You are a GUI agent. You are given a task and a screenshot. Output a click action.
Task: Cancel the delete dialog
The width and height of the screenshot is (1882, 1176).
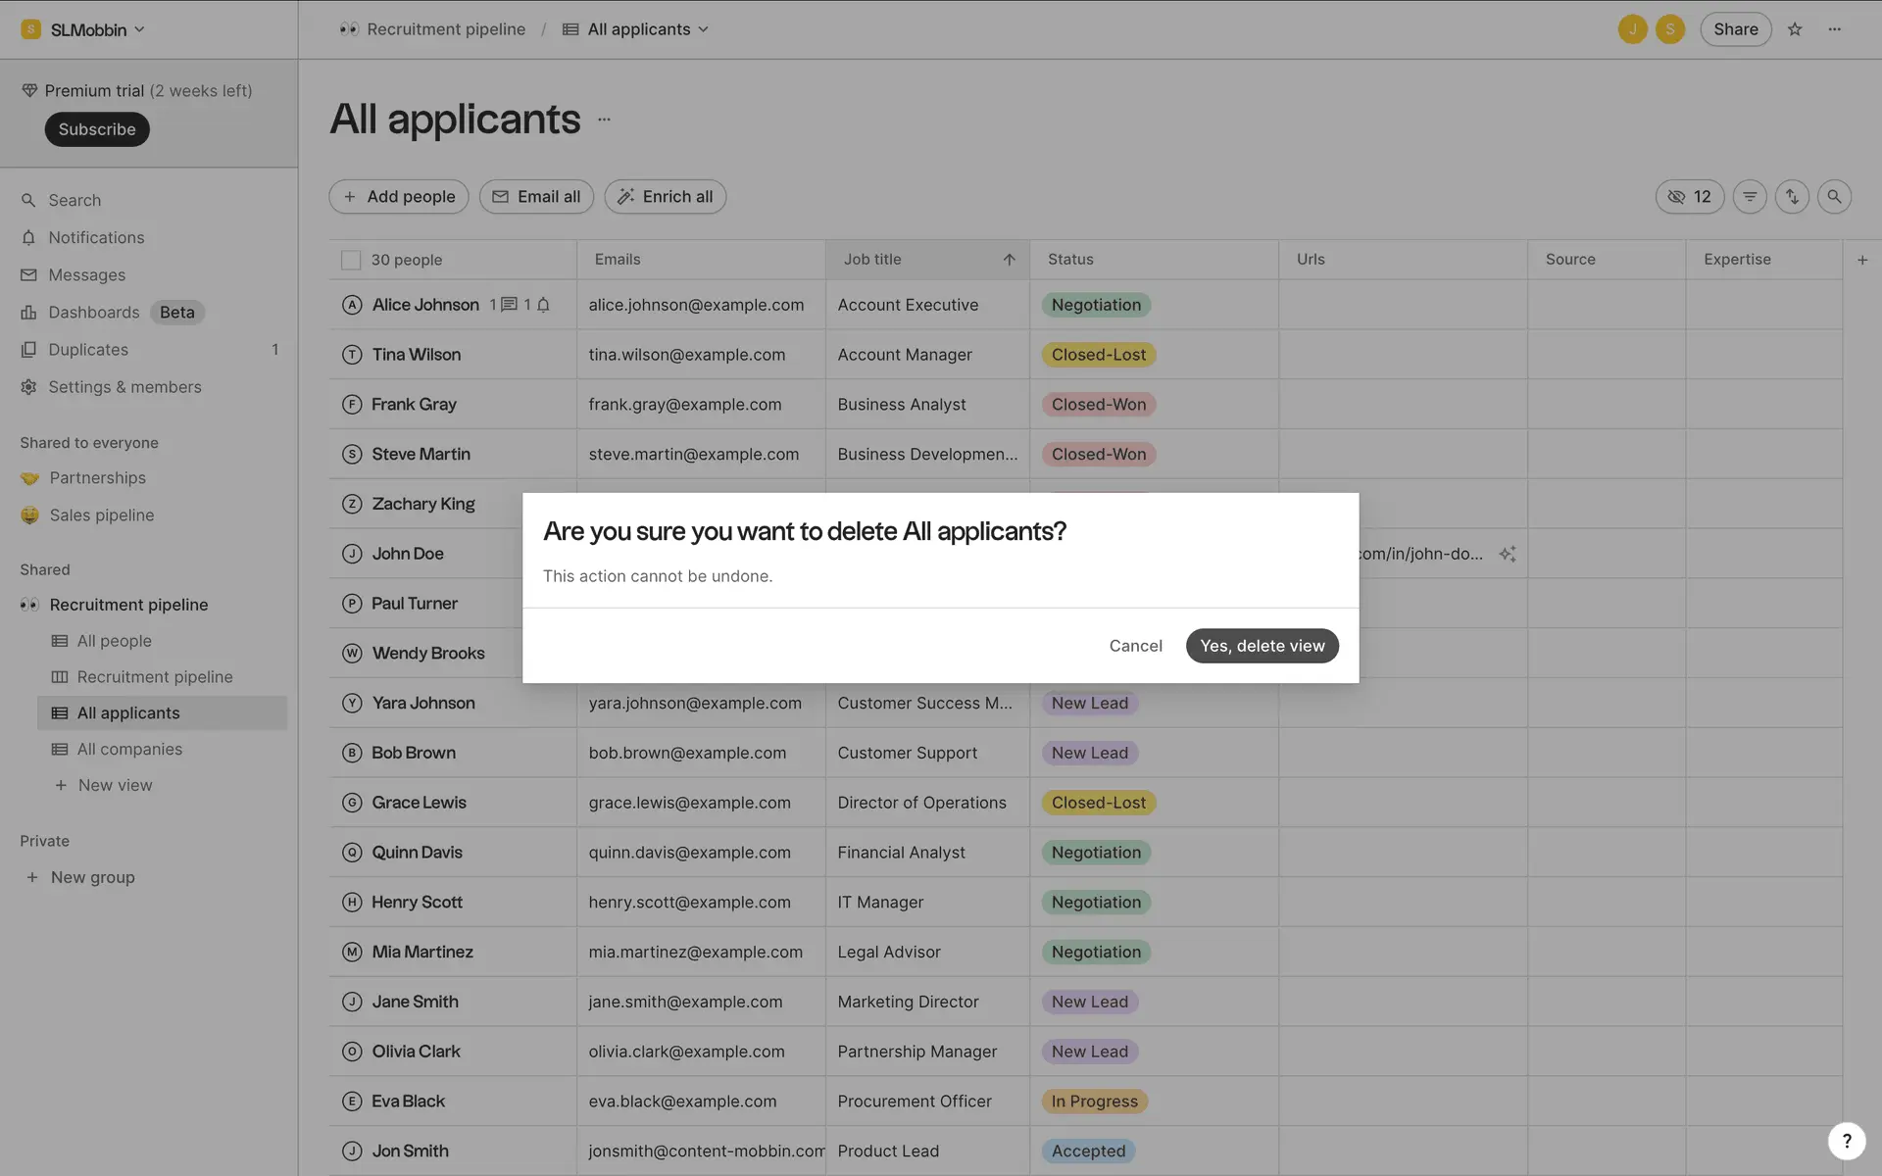pyautogui.click(x=1135, y=646)
